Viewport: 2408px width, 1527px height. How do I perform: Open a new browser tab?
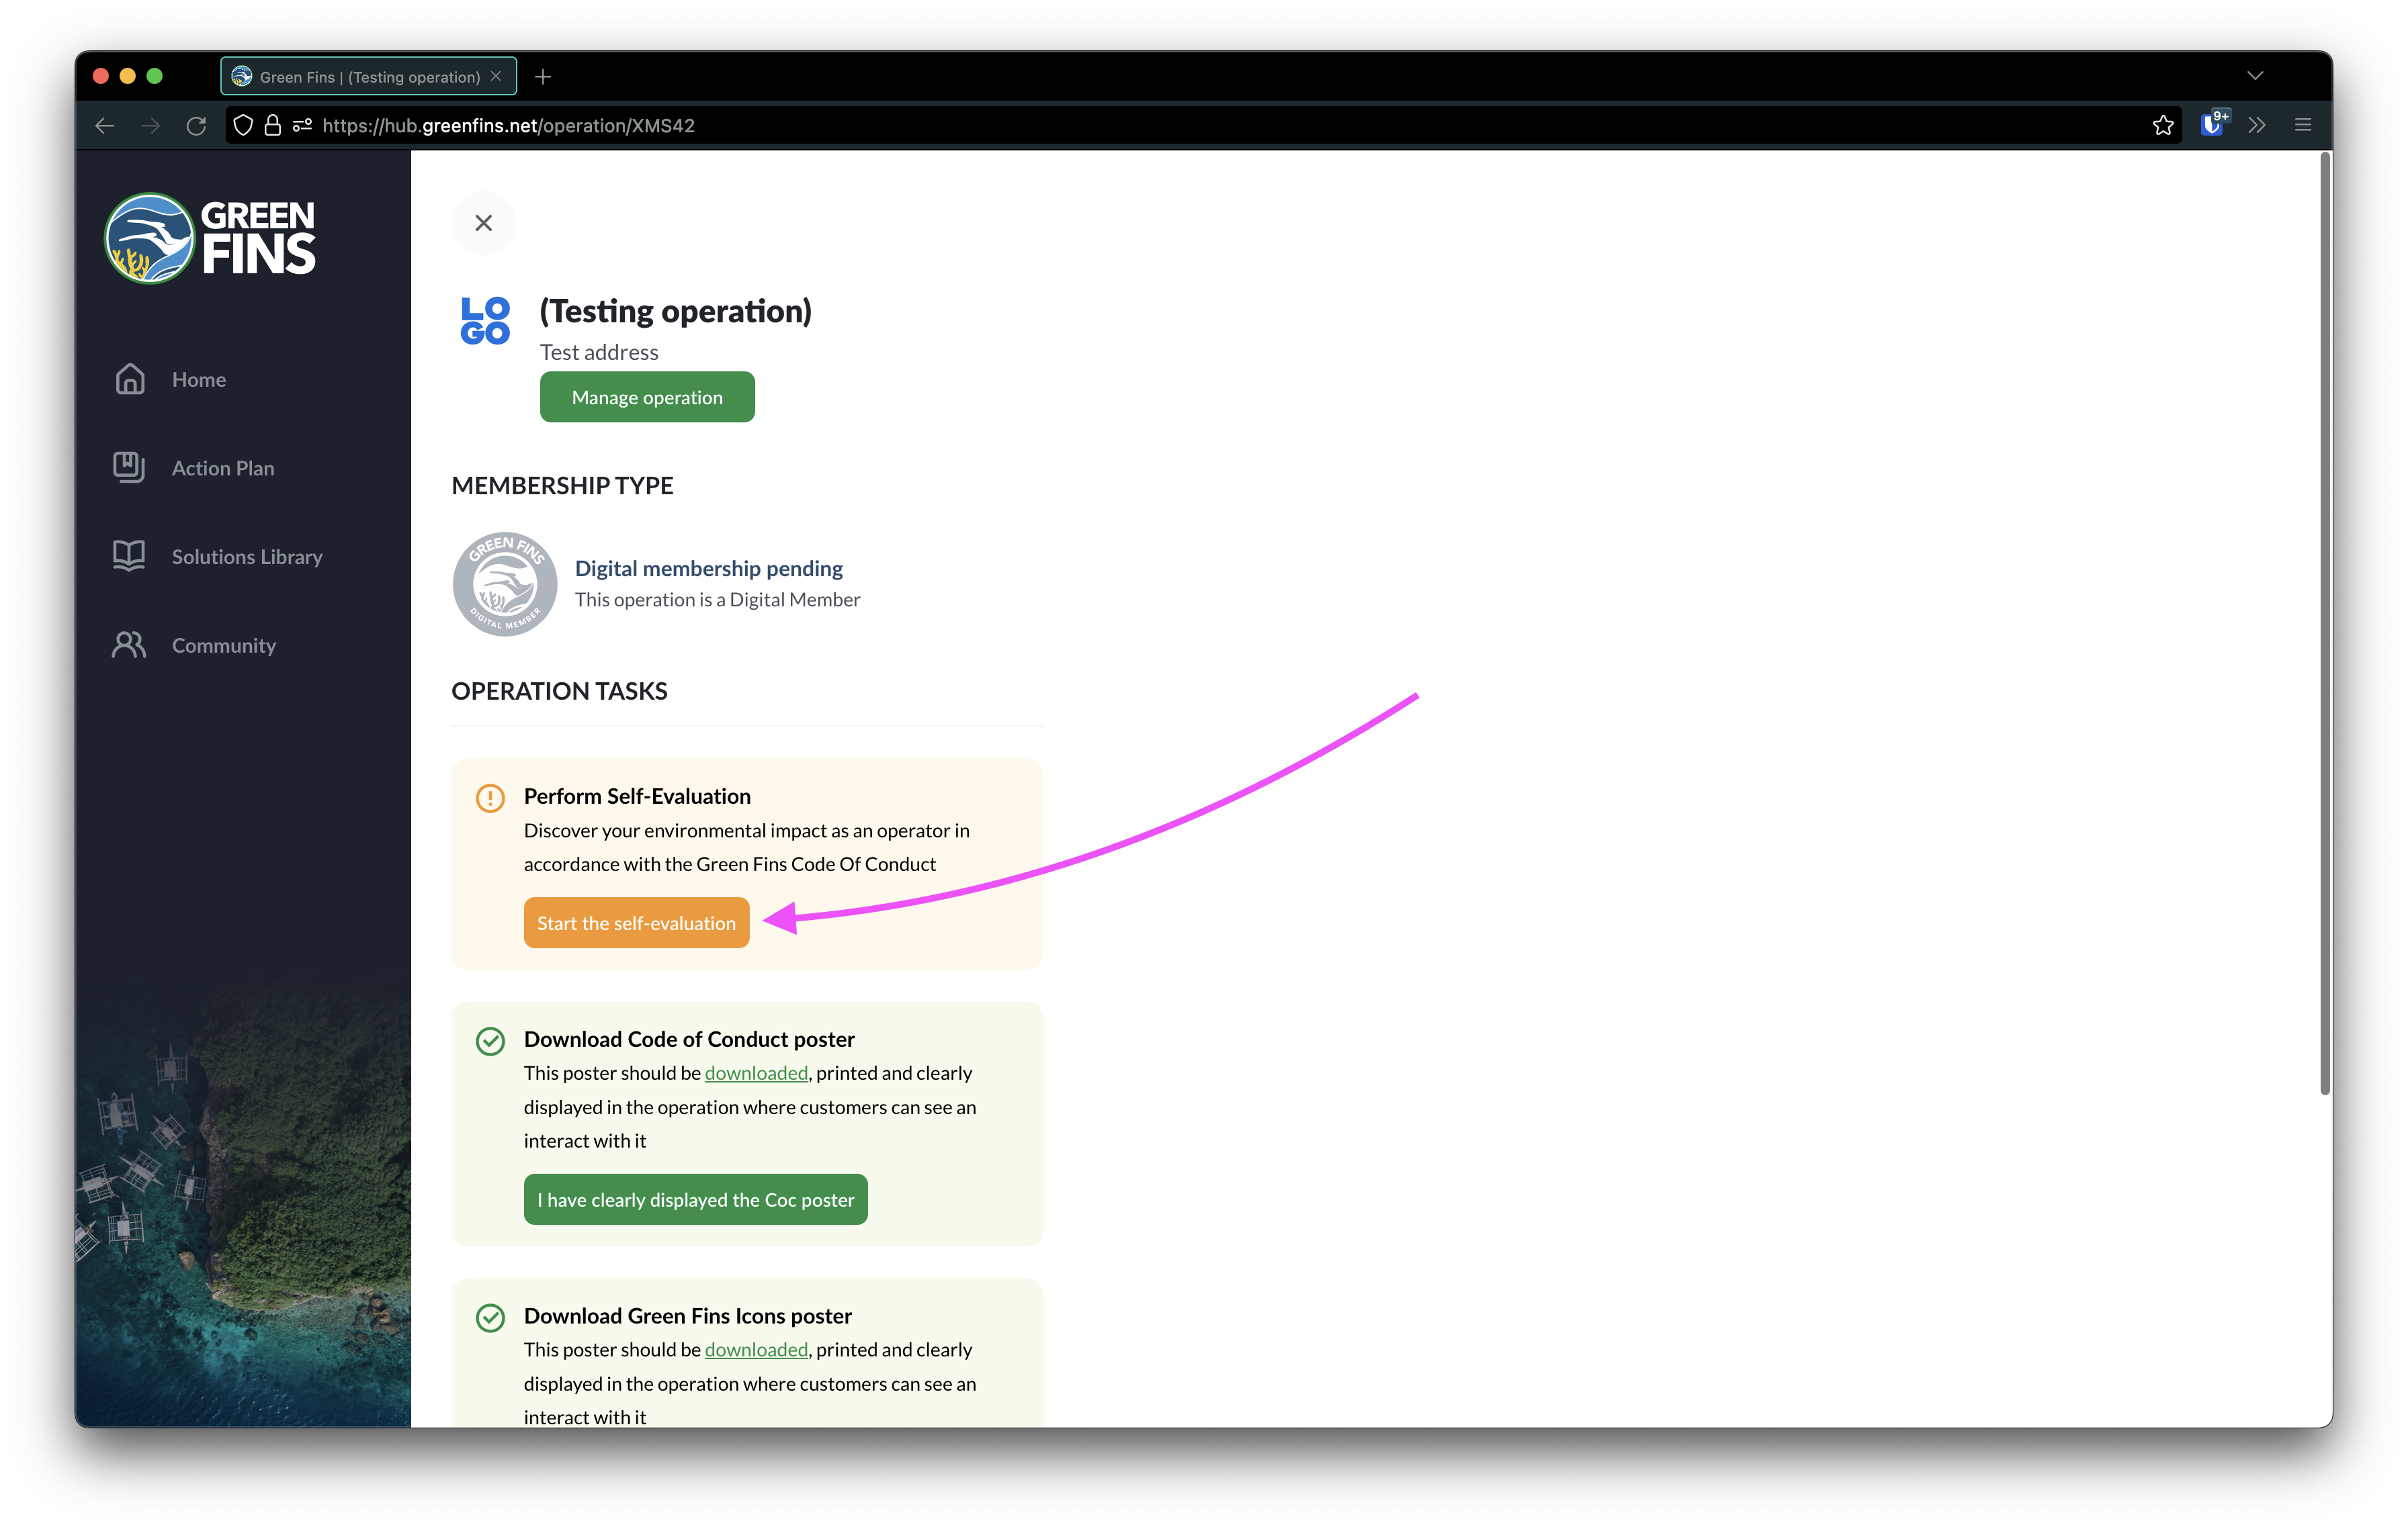tap(543, 76)
